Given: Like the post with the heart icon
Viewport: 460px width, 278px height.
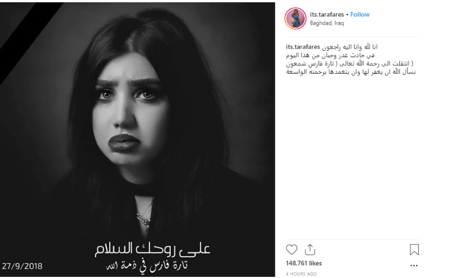Looking at the screenshot, I should click(292, 249).
